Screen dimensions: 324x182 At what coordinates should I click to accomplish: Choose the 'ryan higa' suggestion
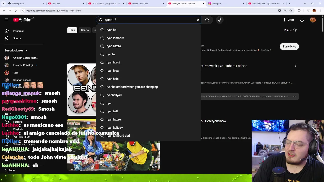point(148,71)
